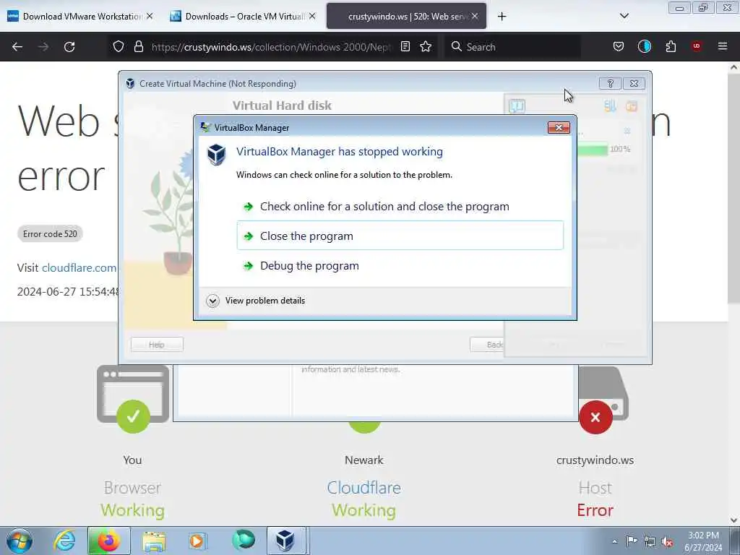Viewport: 740px width, 555px height.
Task: Expand the list all tabs chevron
Action: coord(624,16)
